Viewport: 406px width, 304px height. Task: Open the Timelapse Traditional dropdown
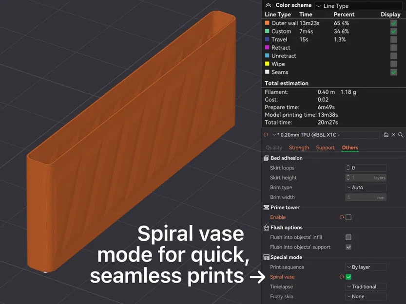pos(366,286)
